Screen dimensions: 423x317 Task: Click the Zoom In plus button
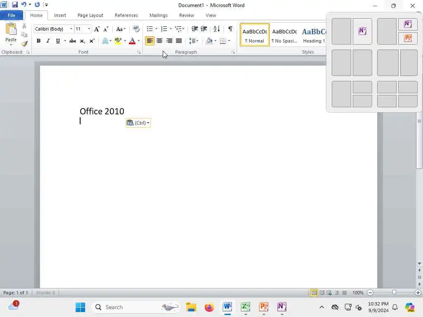[418, 293]
